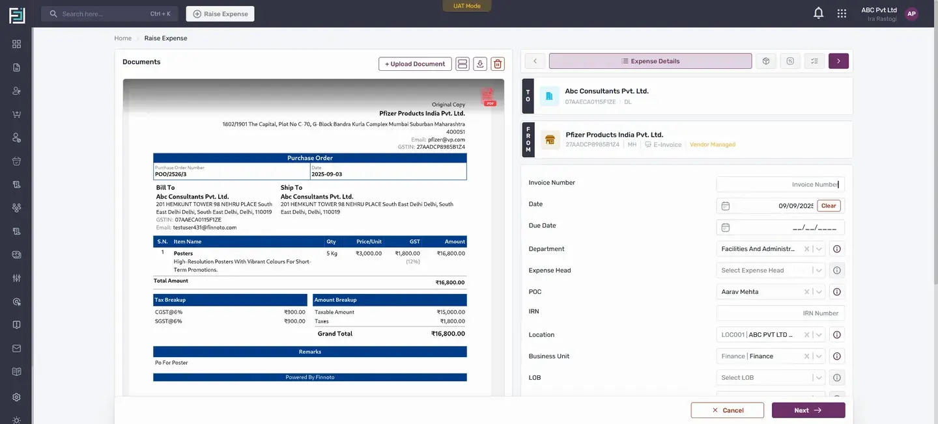Click the Raise Expense button in header
The image size is (938, 424).
[x=220, y=14]
